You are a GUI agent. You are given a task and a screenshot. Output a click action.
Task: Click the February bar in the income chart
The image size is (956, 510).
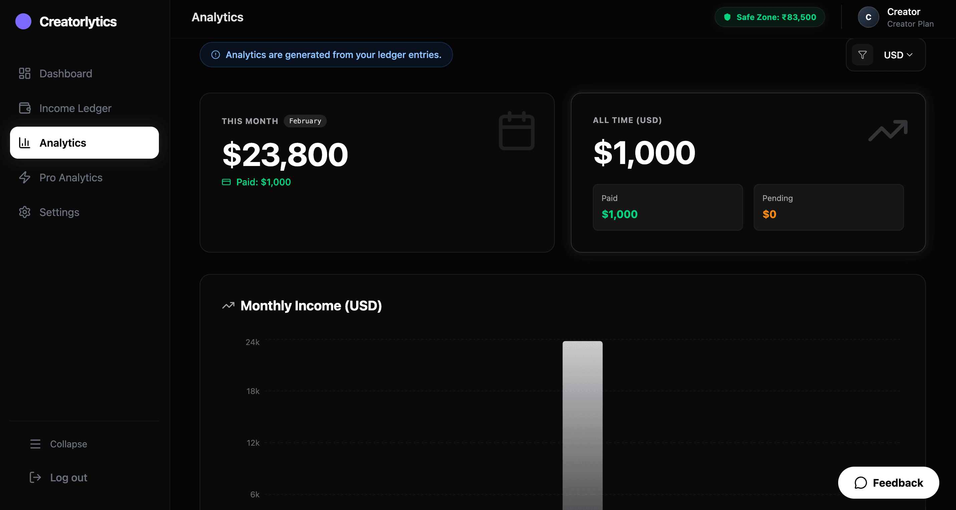click(582, 426)
